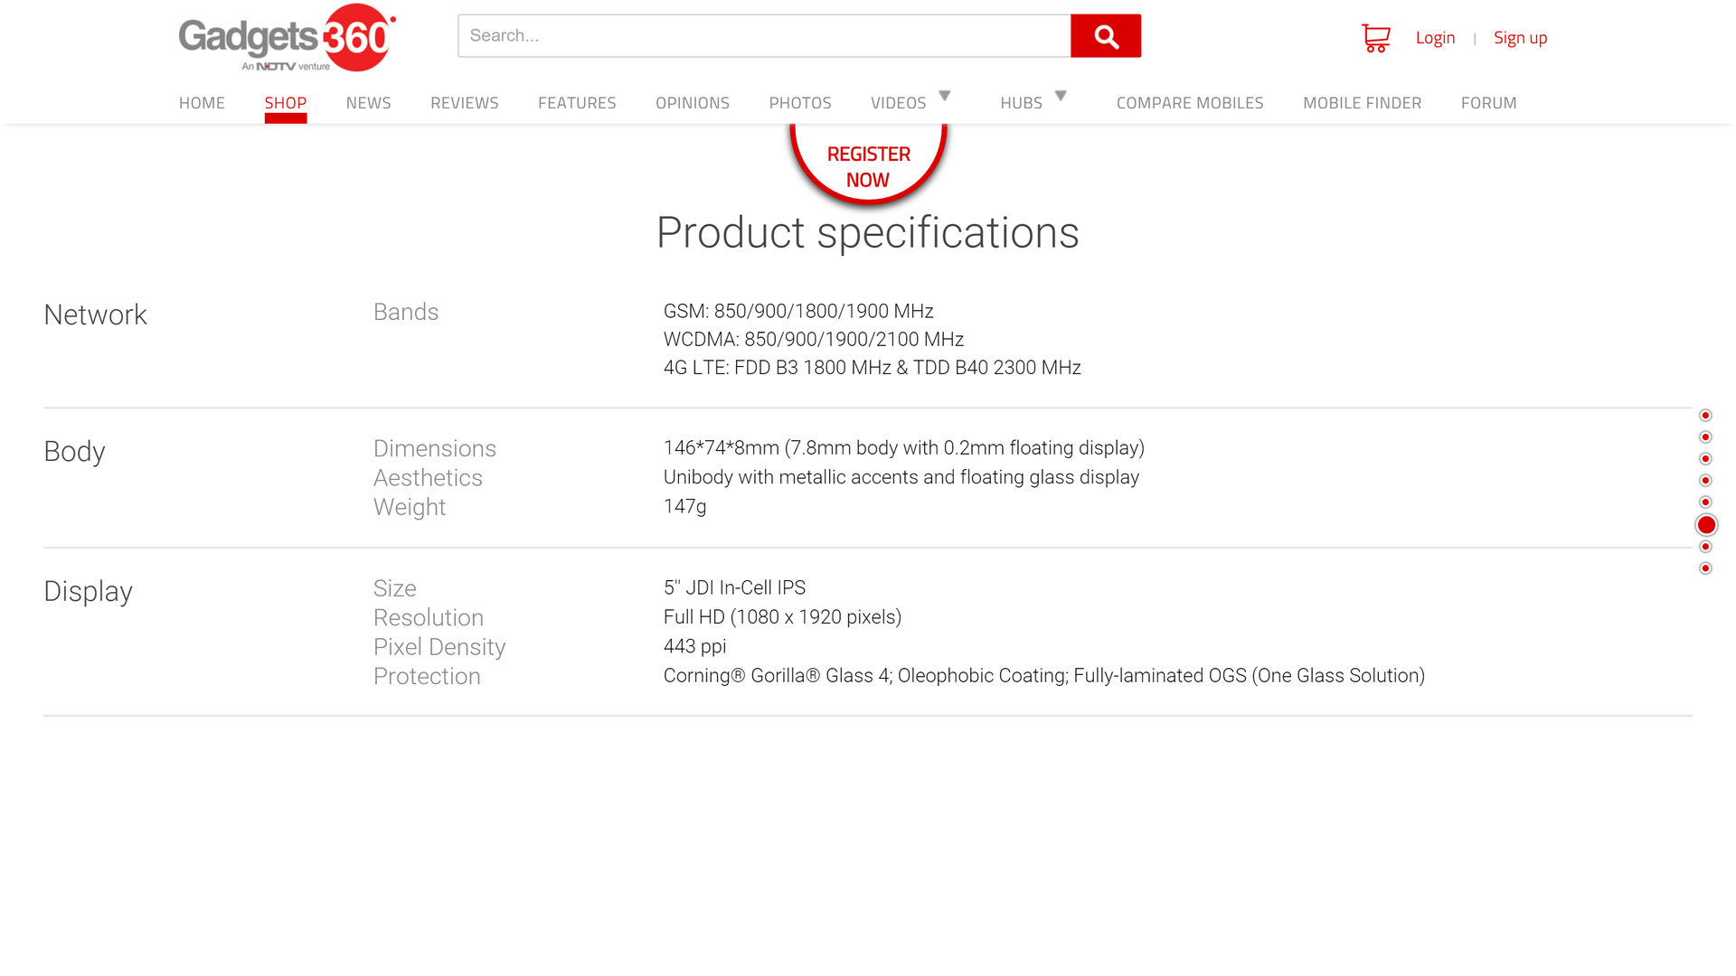
Task: Jump to the last section dot
Action: pyautogui.click(x=1705, y=568)
